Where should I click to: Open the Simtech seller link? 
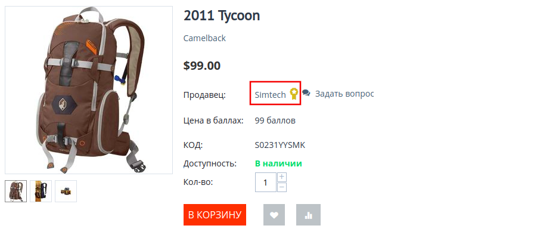pos(270,94)
